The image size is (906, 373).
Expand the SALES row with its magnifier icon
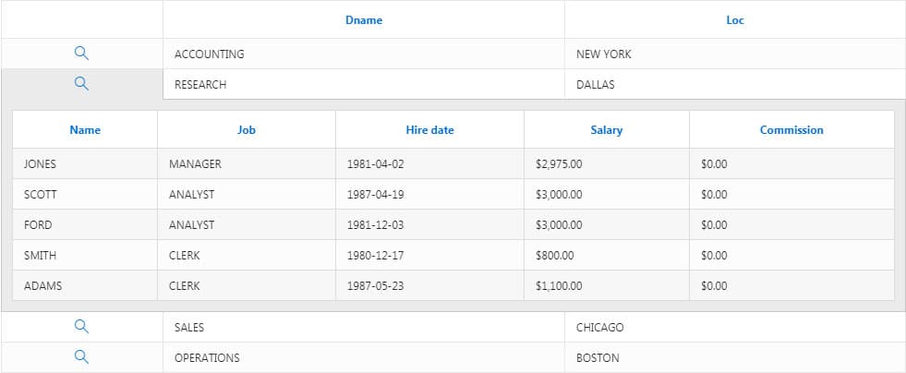coord(81,327)
